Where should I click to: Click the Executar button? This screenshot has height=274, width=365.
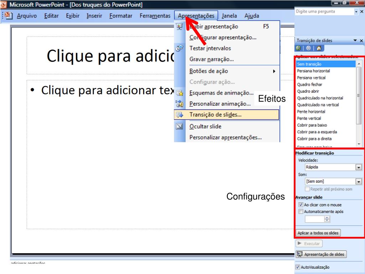click(309, 243)
